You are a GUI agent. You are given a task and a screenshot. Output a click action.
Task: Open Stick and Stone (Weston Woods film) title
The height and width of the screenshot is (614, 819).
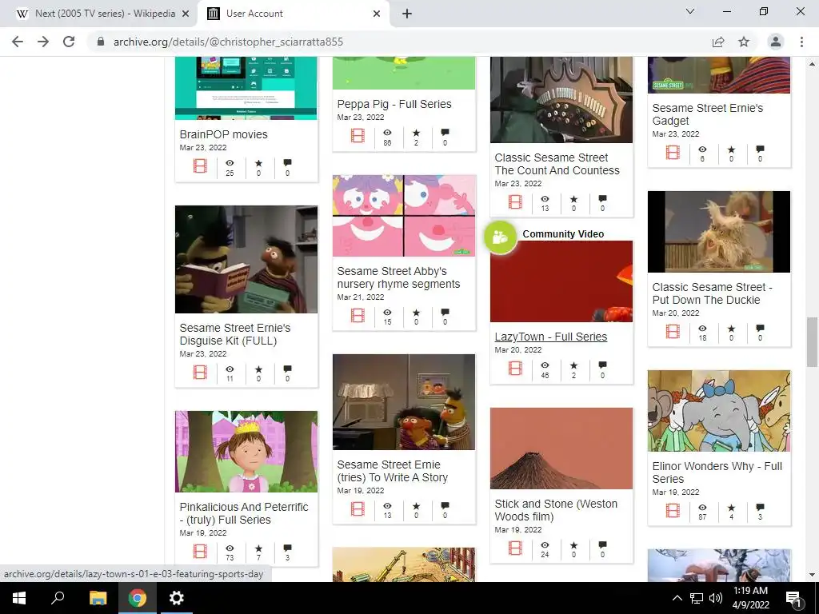coord(556,510)
